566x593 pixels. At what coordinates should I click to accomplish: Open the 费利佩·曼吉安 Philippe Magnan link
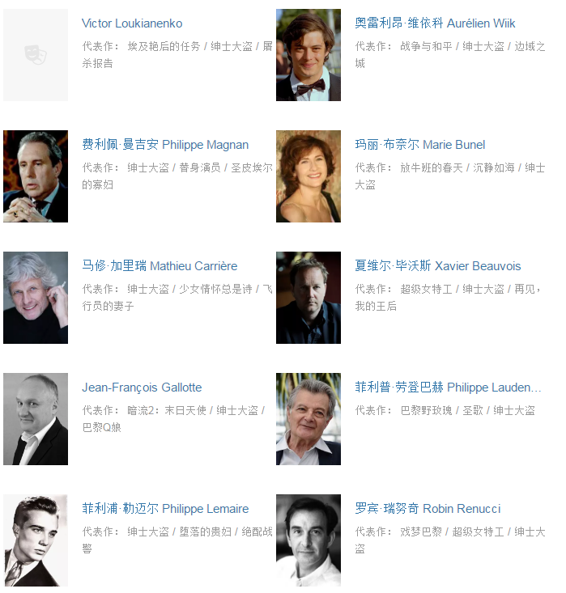tap(165, 145)
